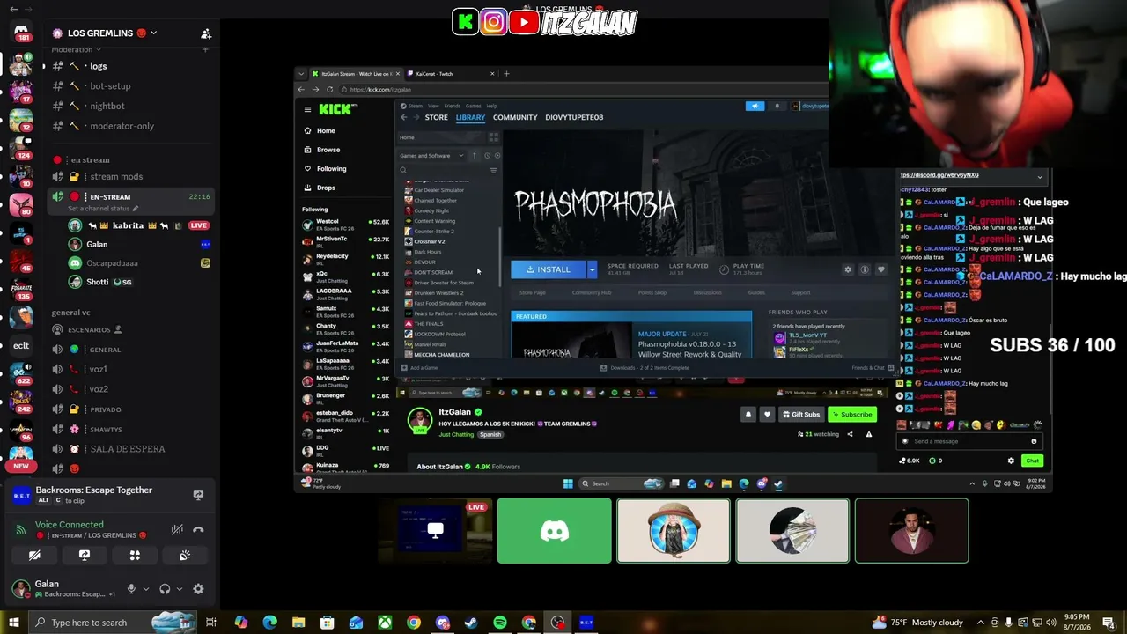Open Steam STORE tab in shared stream
The width and height of the screenshot is (1127, 634).
tap(437, 117)
